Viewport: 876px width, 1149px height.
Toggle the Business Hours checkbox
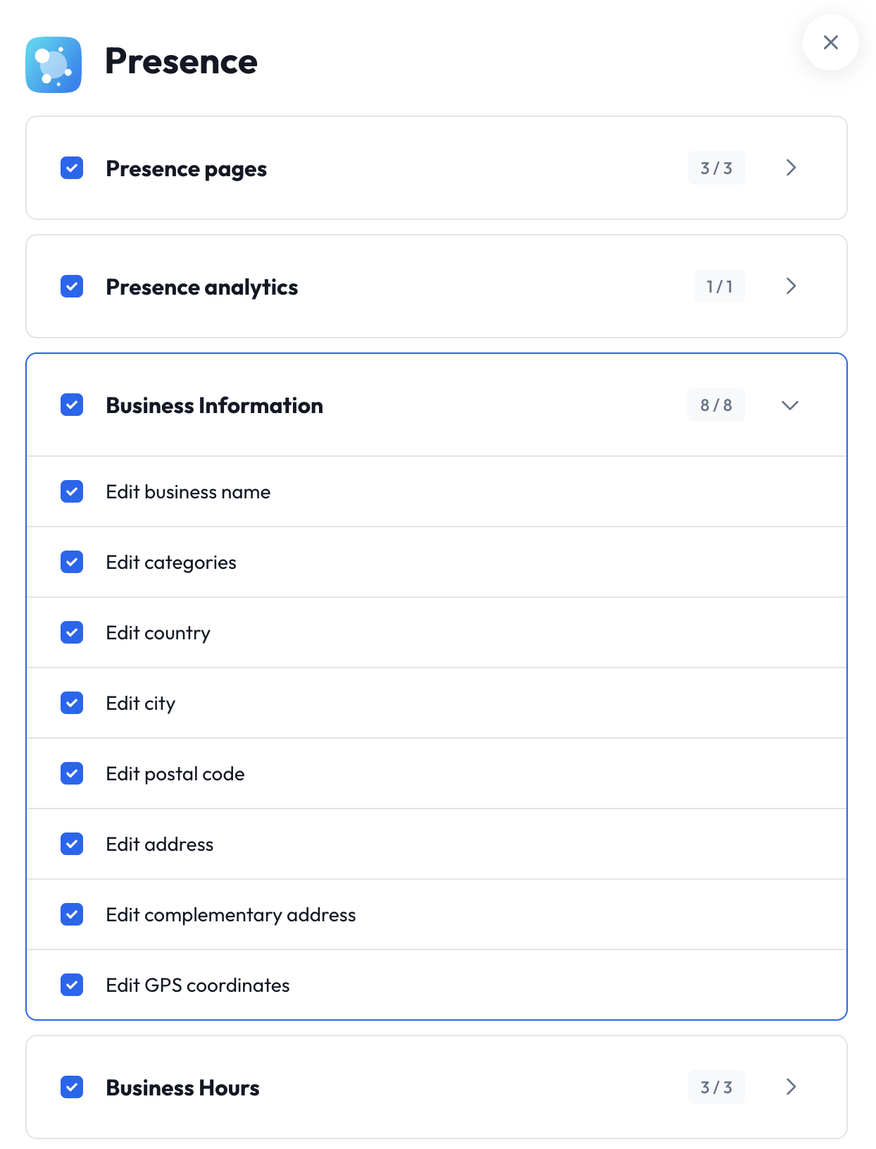pyautogui.click(x=72, y=1087)
